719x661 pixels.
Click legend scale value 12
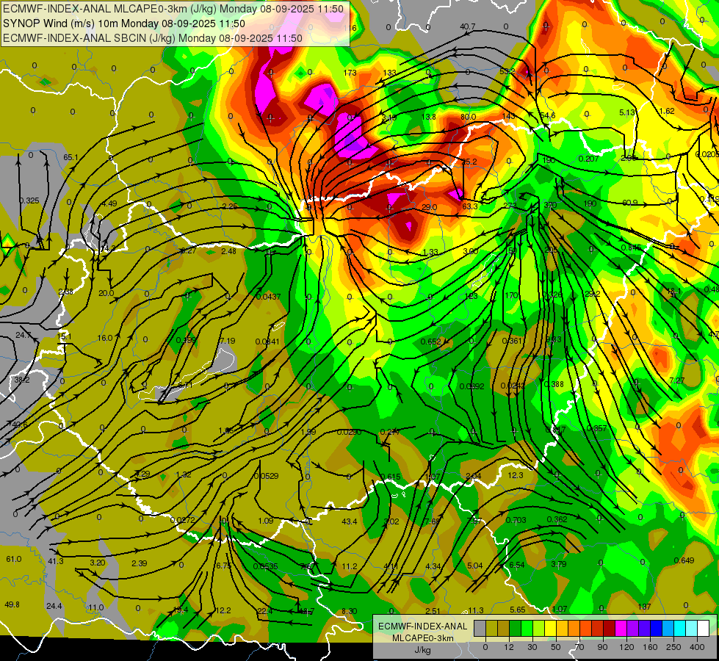pyautogui.click(x=509, y=647)
